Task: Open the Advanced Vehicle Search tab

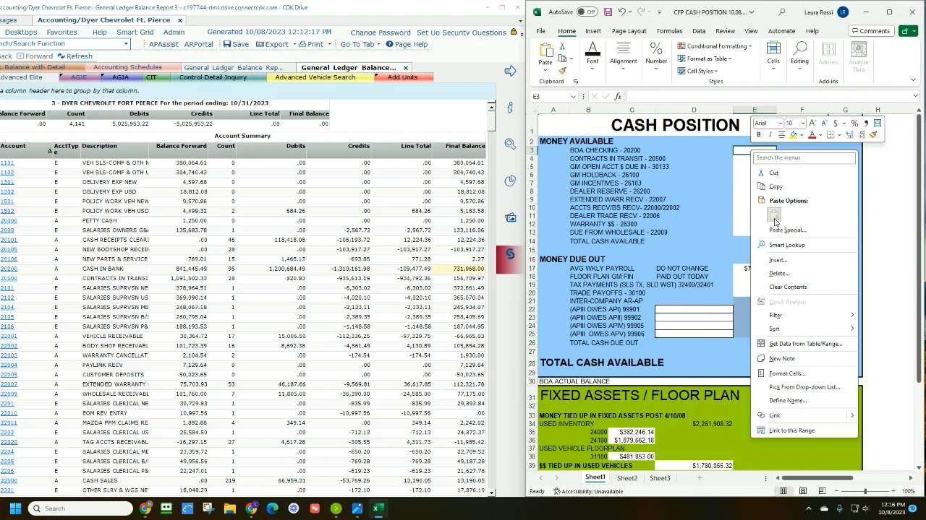Action: (315, 77)
